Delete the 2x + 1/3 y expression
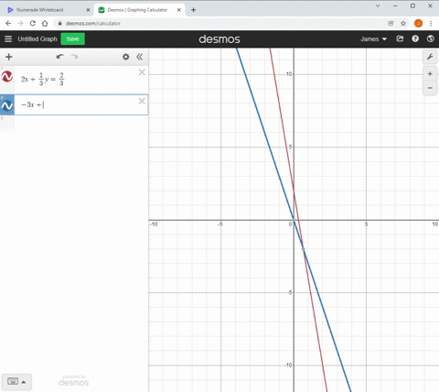Screen dimensions: 439x392 click(x=142, y=72)
